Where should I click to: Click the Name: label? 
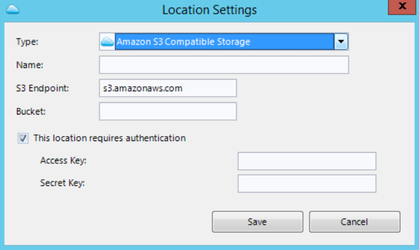[30, 65]
